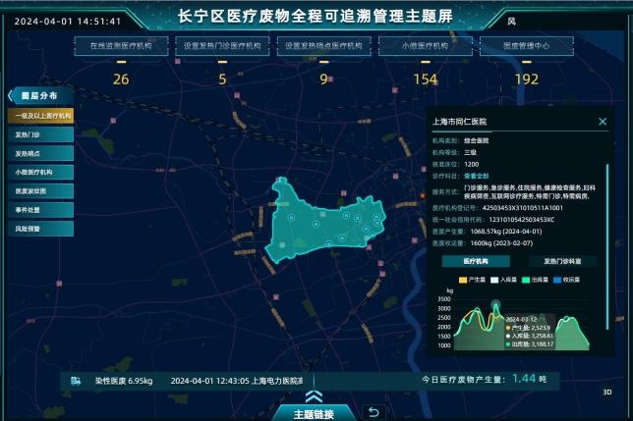Expand 主题链接 with the double-chevron up icon
Viewport: 633px width, 421px height.
[x=314, y=396]
